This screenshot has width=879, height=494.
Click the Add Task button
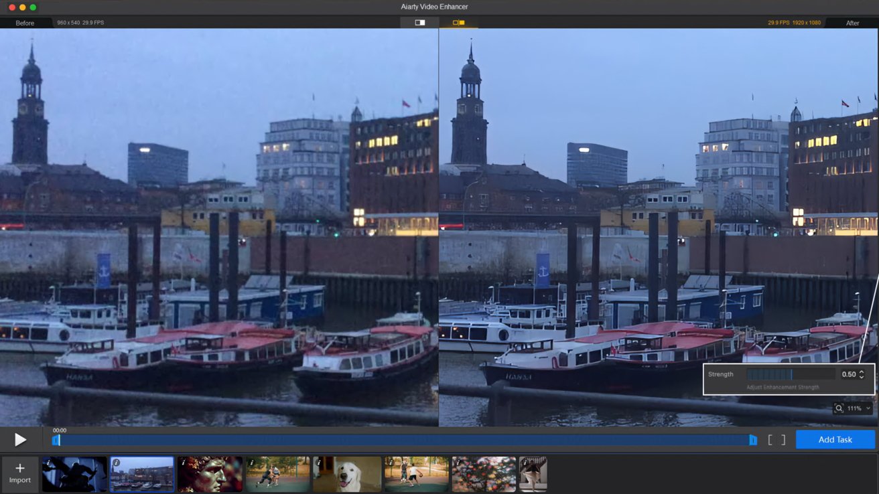pos(835,440)
